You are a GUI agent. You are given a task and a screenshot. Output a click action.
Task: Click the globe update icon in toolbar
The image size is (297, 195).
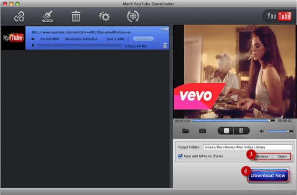[x=133, y=17]
